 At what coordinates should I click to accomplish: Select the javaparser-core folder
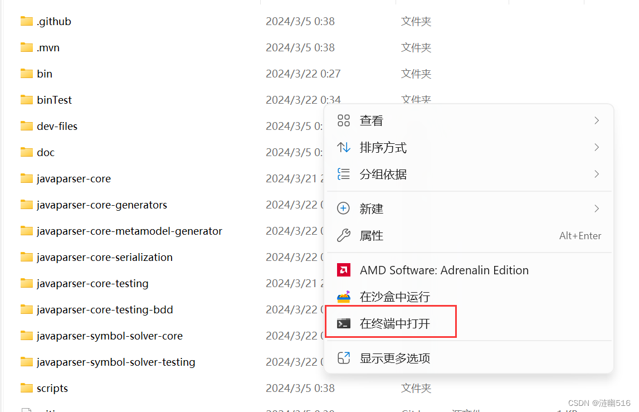point(74,178)
